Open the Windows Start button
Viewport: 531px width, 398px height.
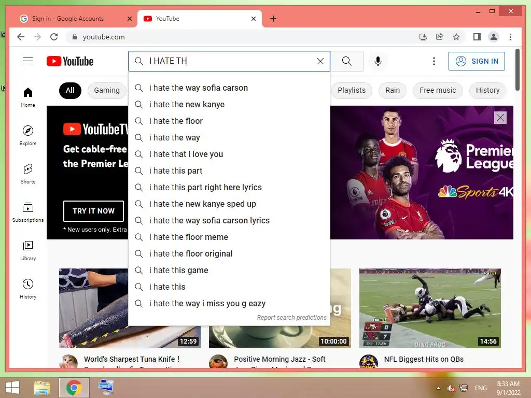(x=12, y=388)
